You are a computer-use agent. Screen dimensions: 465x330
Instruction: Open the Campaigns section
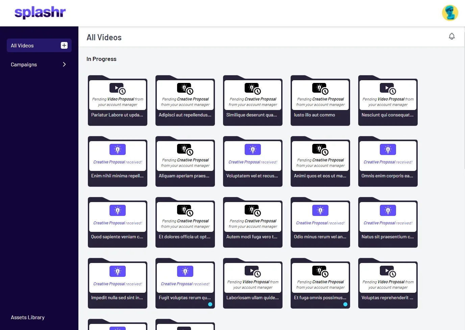point(24,65)
